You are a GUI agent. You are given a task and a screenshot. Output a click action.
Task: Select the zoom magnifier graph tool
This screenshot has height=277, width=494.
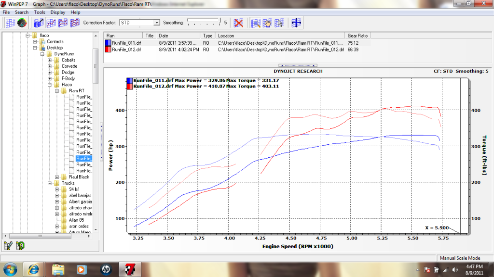[x=255, y=23]
